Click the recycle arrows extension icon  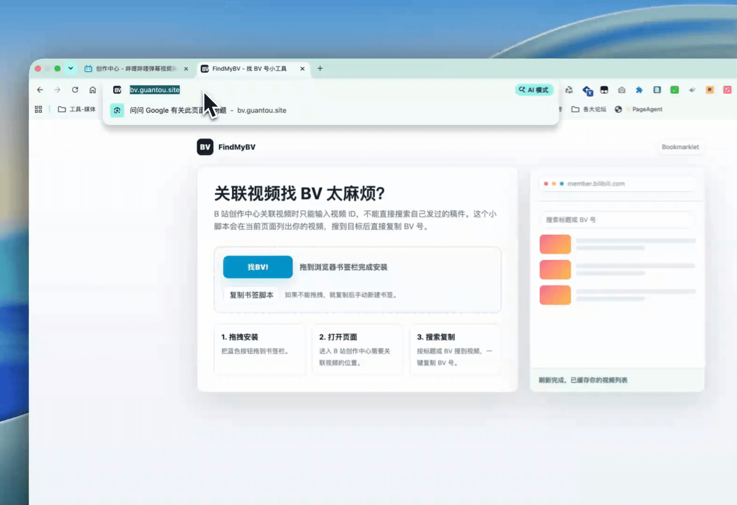pyautogui.click(x=569, y=90)
